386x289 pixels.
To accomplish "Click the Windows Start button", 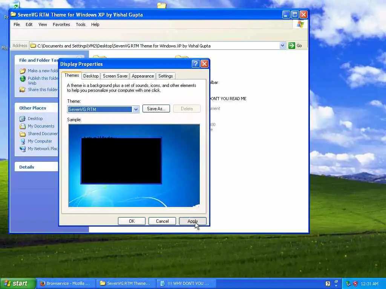I will click(18, 284).
